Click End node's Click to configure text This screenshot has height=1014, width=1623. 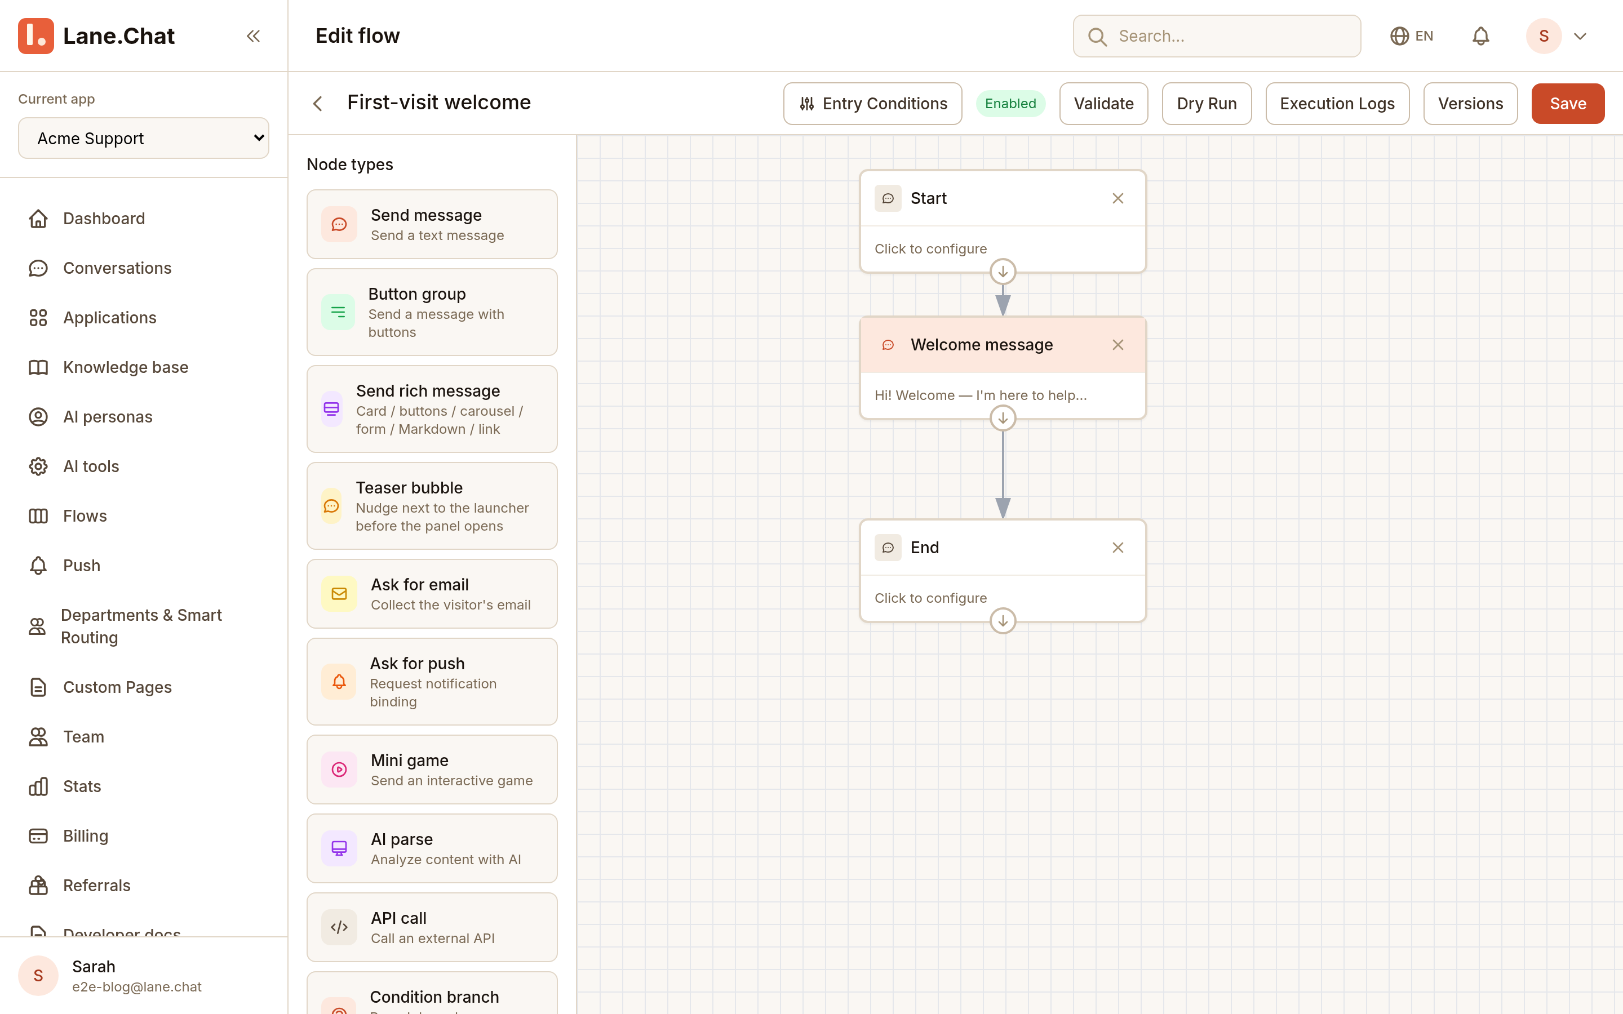point(930,598)
